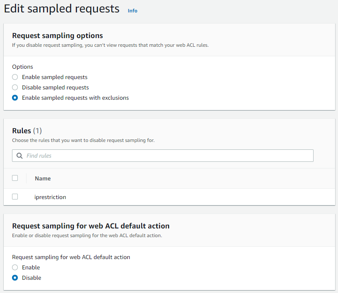
Task: Click the Edit sampled requests page title
Action: pos(62,9)
